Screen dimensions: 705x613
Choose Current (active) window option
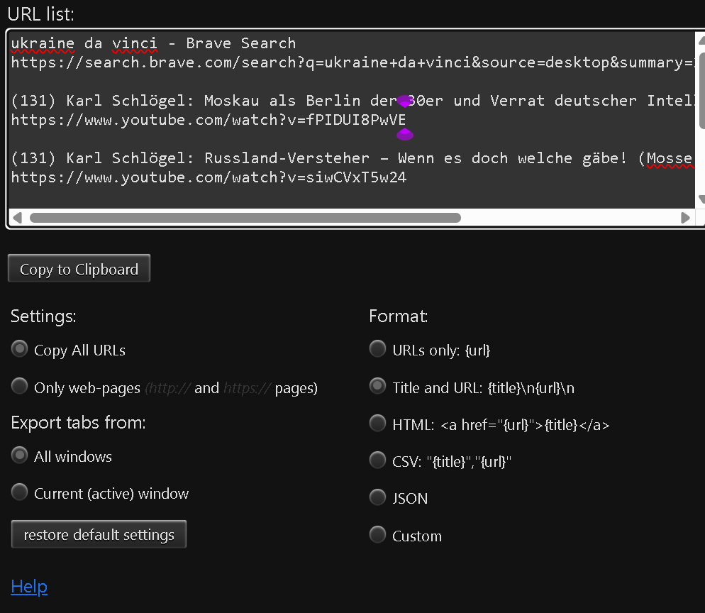point(21,492)
